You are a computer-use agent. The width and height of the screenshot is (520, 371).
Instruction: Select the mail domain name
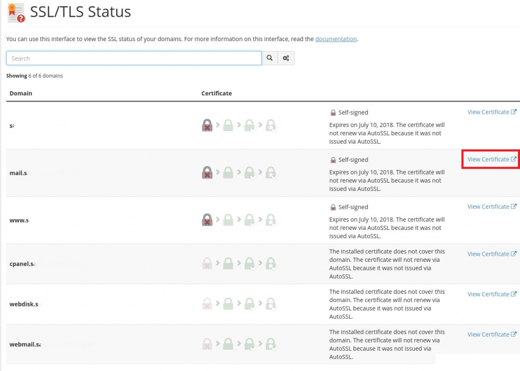tap(19, 173)
